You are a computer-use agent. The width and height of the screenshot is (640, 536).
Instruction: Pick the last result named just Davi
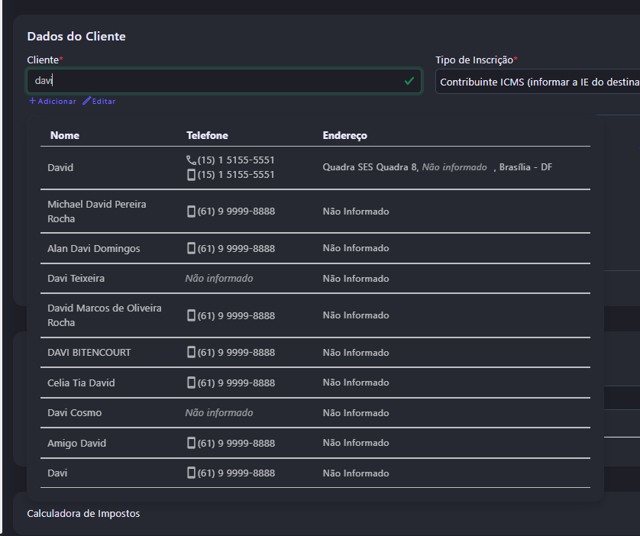tap(57, 473)
